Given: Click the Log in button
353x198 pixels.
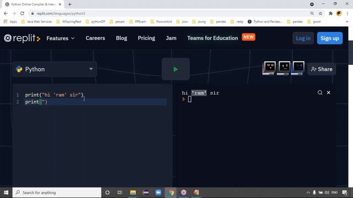Looking at the screenshot, I should pyautogui.click(x=303, y=38).
